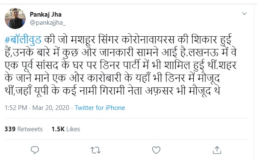Click the display name Pankaj Jha
The width and height of the screenshot is (257, 159).
[46, 14]
